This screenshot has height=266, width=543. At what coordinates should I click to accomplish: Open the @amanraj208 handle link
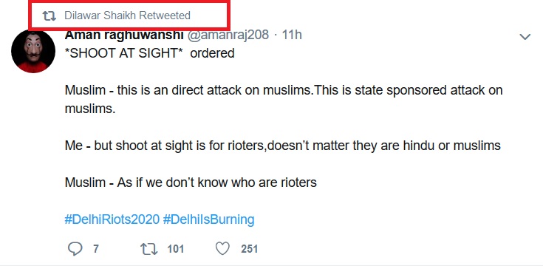tap(228, 35)
